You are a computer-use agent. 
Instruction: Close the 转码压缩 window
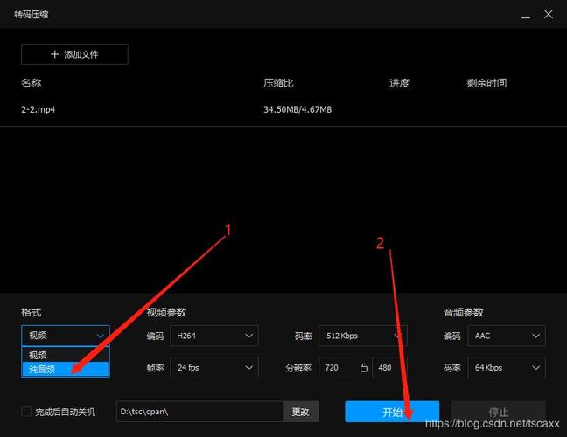tap(549, 14)
